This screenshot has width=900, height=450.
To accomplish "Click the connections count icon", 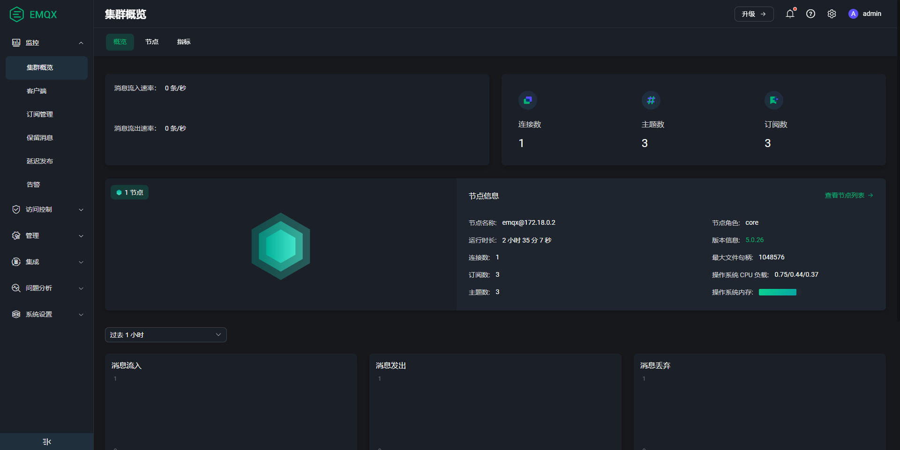I will (x=527, y=100).
